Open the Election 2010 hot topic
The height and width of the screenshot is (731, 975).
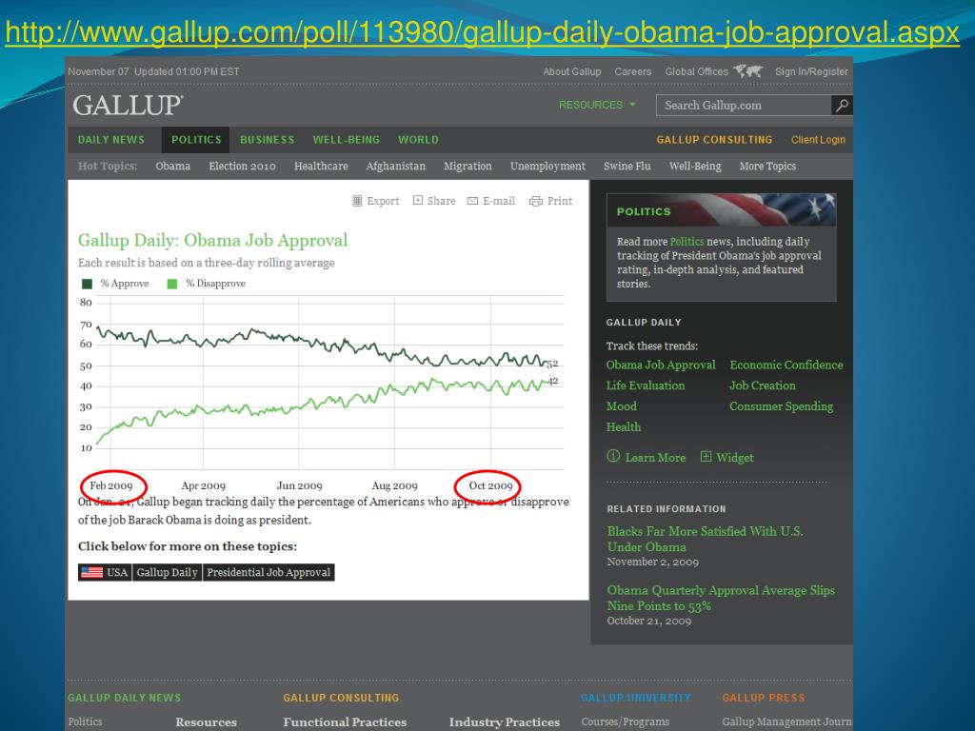pyautogui.click(x=243, y=166)
